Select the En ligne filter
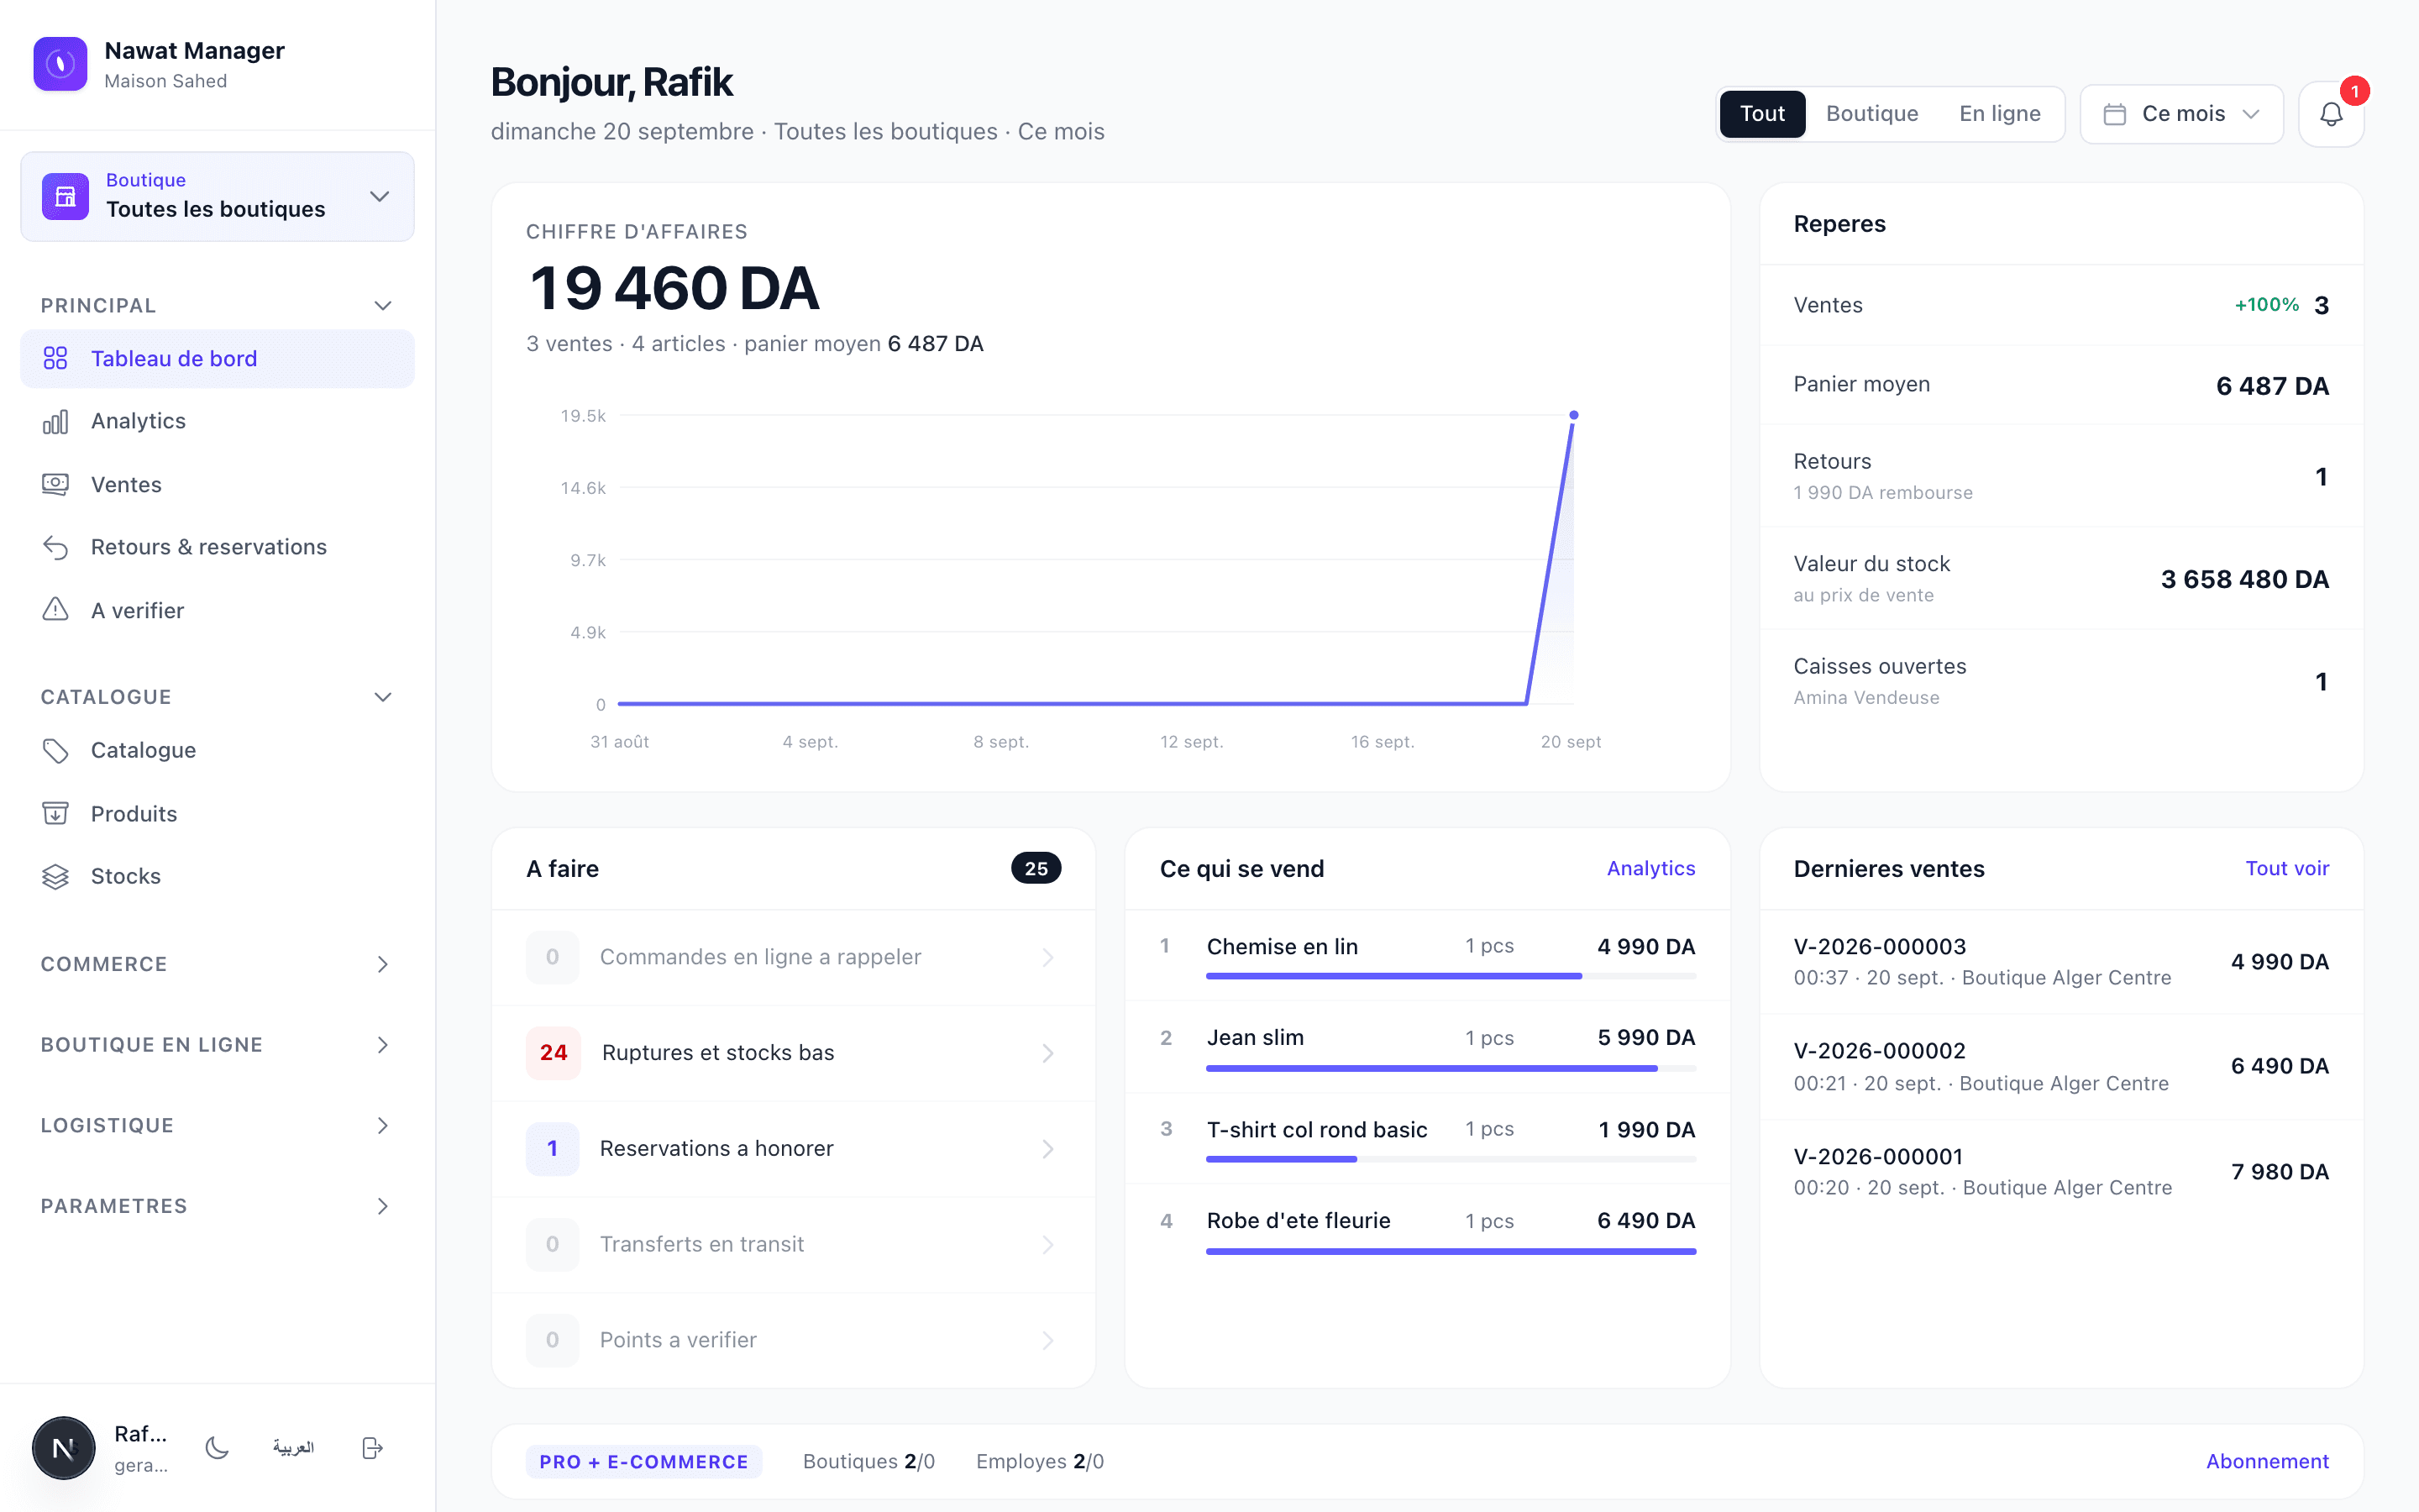 tap(1999, 114)
